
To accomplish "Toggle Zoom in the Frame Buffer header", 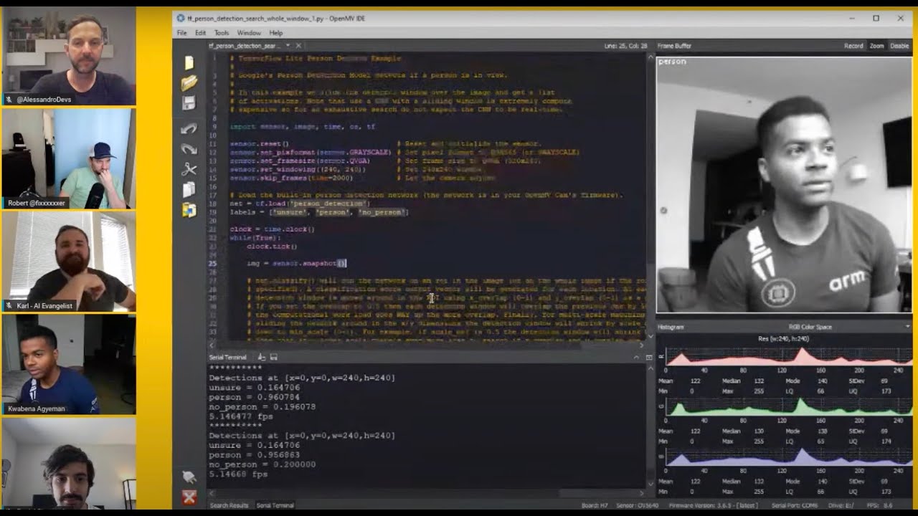I will (x=877, y=46).
